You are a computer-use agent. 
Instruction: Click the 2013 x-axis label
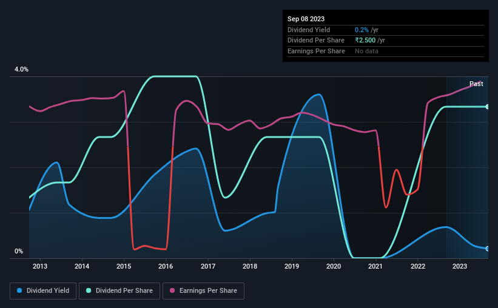coord(40,266)
